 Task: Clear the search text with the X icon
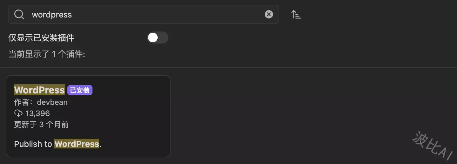click(269, 14)
